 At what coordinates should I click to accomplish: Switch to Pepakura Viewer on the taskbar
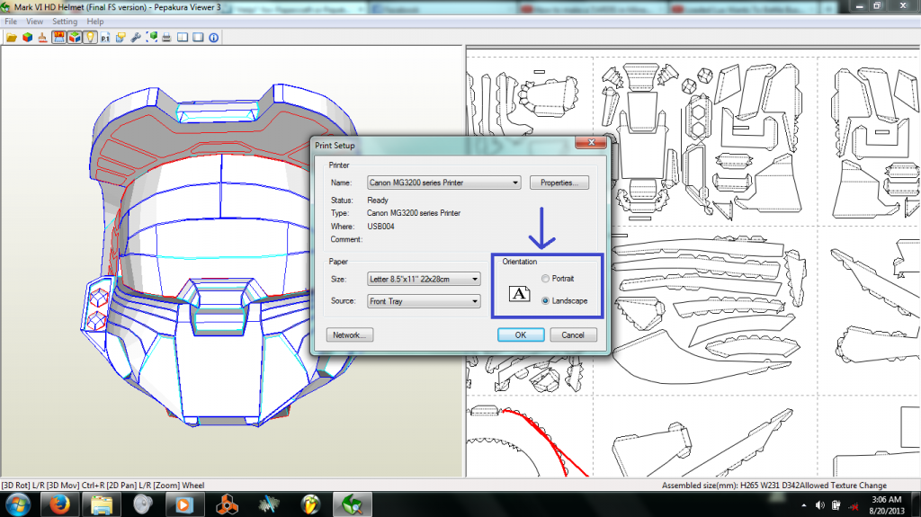point(353,504)
